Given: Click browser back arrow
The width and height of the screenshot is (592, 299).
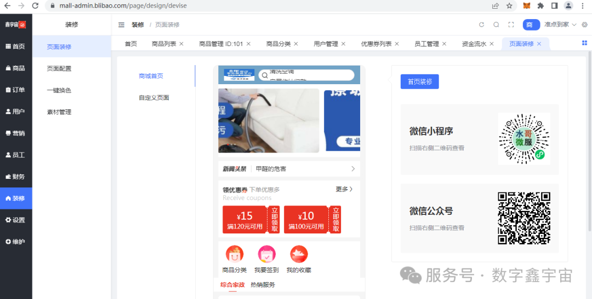Looking at the screenshot, I should tap(7, 5).
